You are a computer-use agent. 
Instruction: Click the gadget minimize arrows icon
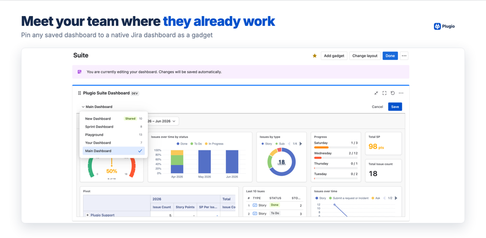click(376, 93)
